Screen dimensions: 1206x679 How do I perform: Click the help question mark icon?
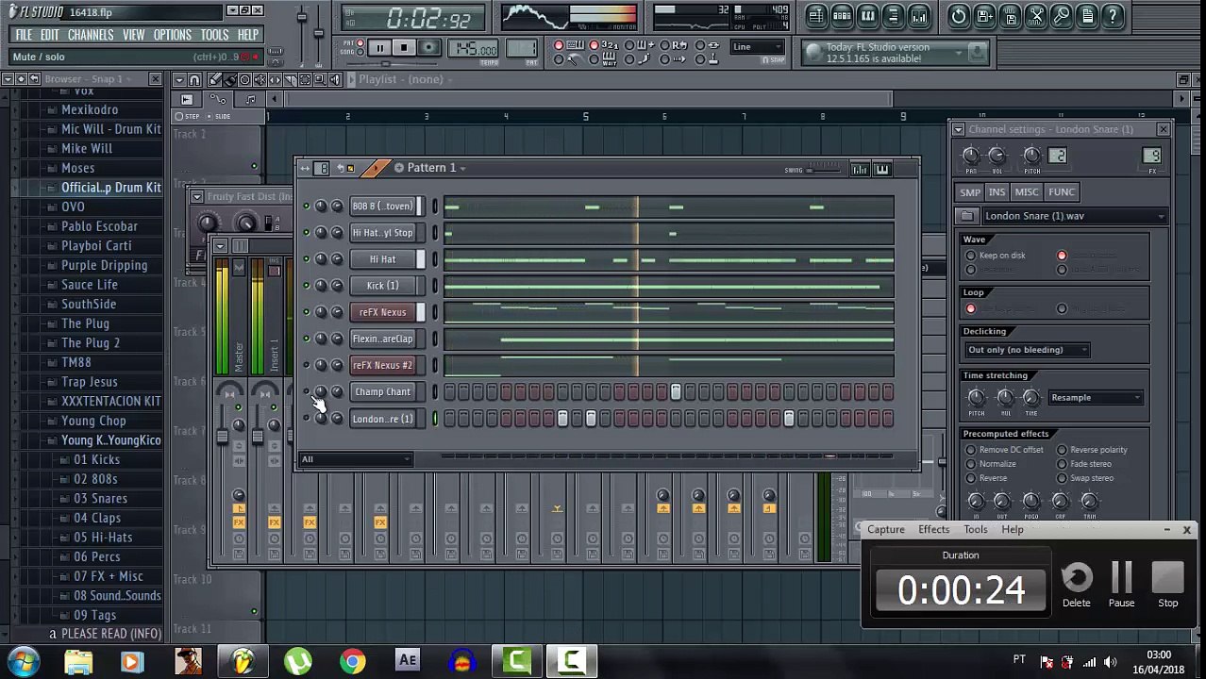[x=1113, y=16]
